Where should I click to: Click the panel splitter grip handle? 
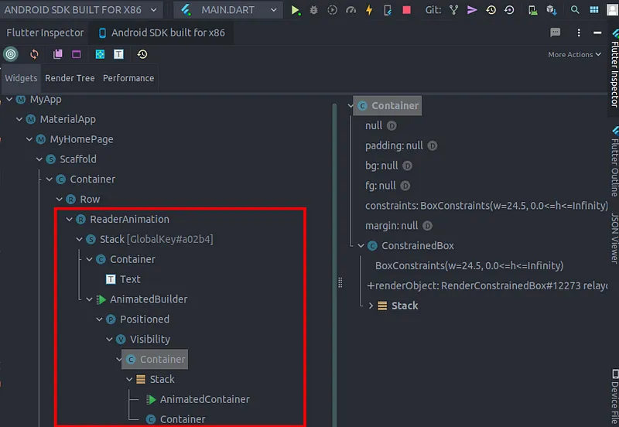tap(340, 282)
